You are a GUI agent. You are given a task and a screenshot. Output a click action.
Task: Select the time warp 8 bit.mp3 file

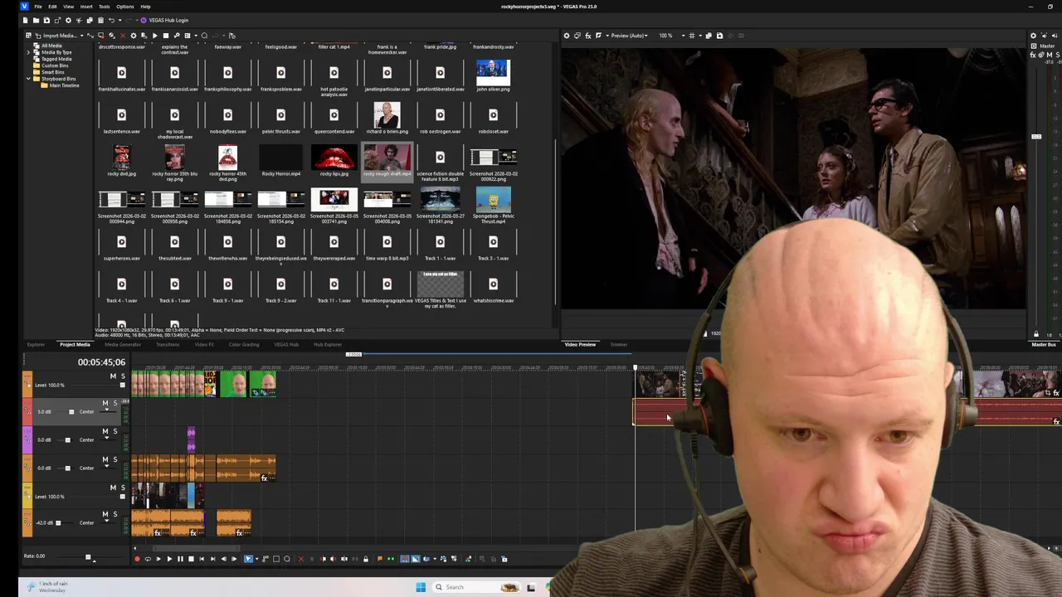coord(387,241)
